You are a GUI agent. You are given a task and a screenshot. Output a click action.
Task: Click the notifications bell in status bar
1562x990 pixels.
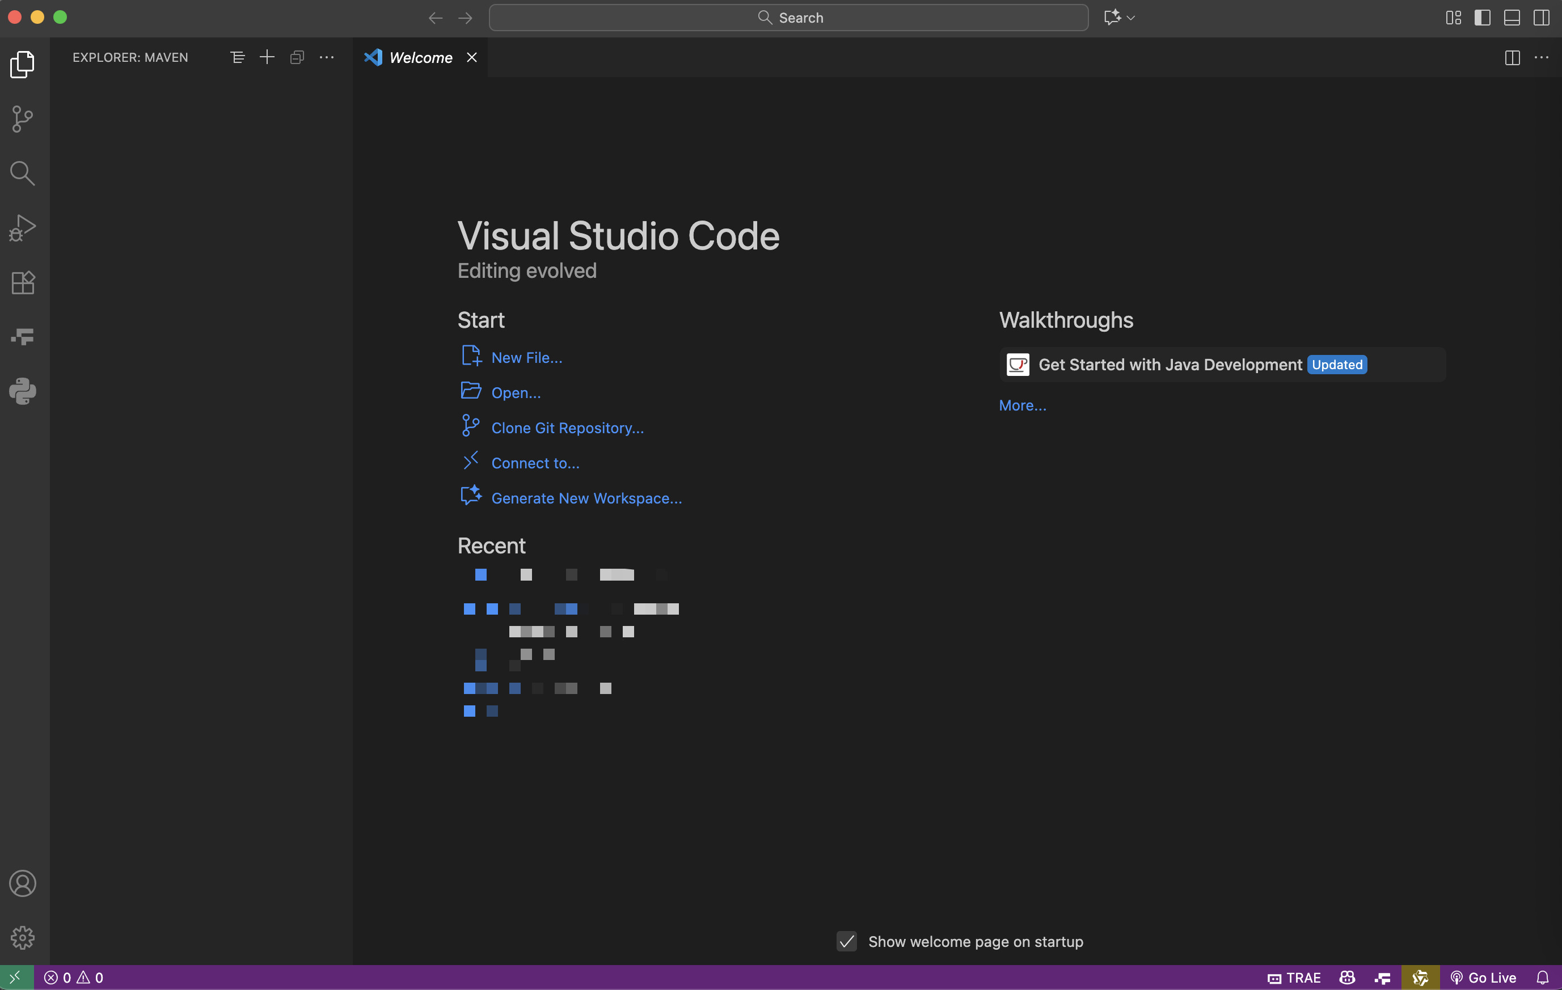1543,978
